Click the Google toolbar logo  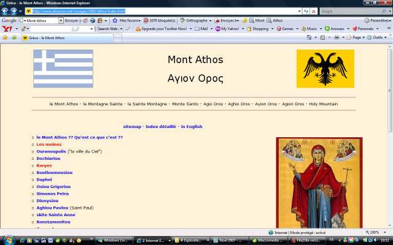[x=9, y=20]
